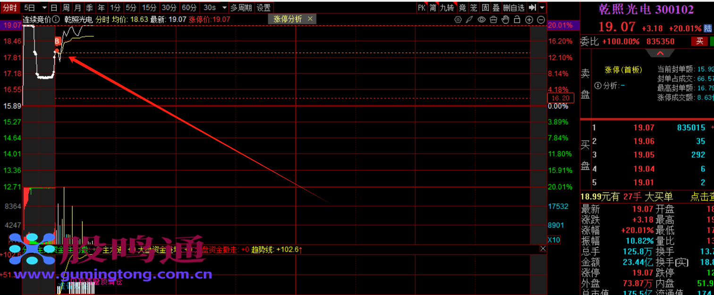
Task: Click the gear settings icon above the chart
Action: 458,20
